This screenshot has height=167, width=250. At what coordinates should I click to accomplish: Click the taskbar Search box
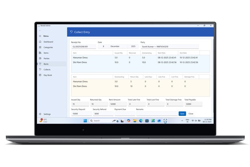pyautogui.click(x=104, y=121)
